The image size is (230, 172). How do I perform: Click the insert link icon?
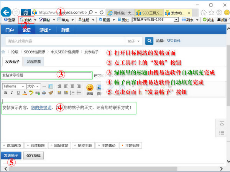click(38, 93)
